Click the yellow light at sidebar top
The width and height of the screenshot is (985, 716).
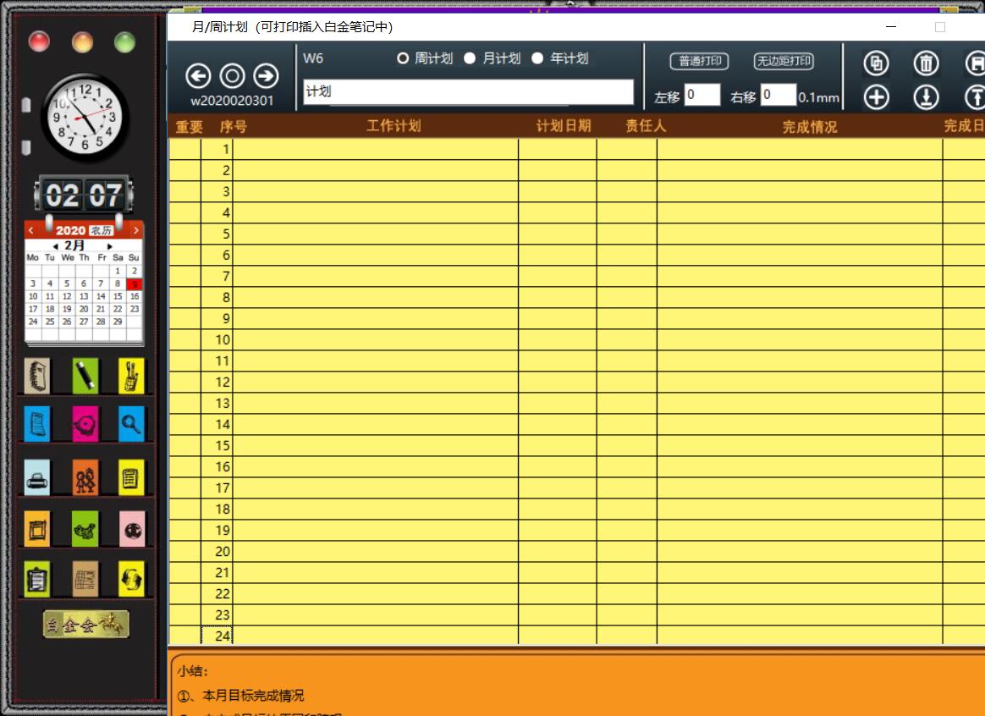coord(82,42)
